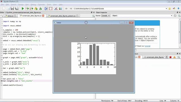181x102 pixels.
Task: Close the temp.py editor tab
Action: [15, 16]
